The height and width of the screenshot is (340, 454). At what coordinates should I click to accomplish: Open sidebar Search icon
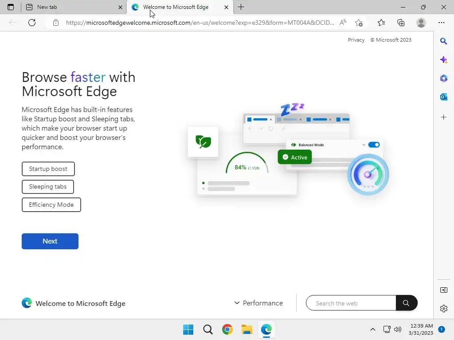coord(443,41)
